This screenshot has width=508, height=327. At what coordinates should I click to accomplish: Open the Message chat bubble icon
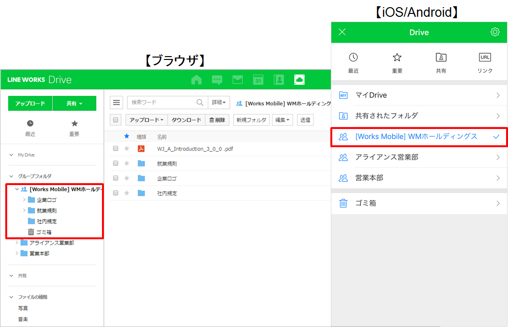click(x=217, y=80)
